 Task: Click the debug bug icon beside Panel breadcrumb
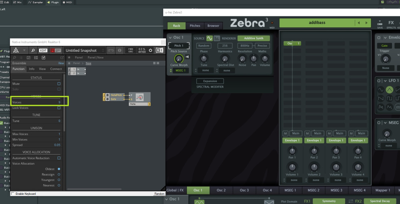click(69, 63)
